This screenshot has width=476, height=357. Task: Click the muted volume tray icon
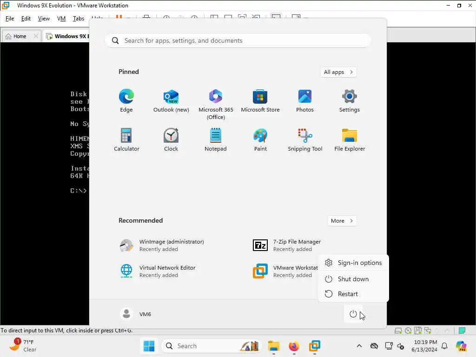click(x=401, y=346)
